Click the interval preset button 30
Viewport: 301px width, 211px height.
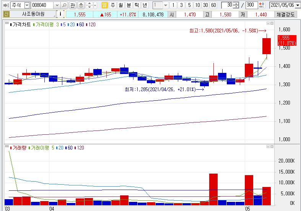205,5
